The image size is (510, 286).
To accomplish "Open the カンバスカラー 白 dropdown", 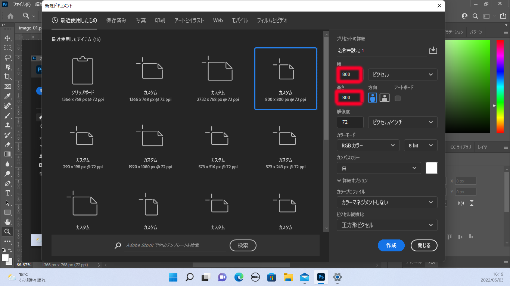I will (379, 168).
